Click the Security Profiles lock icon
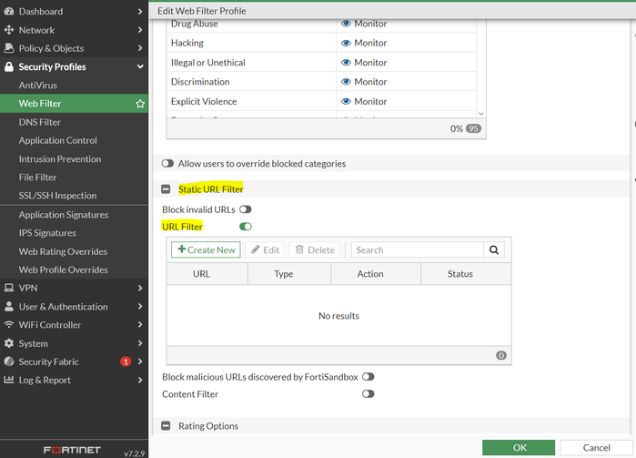The width and height of the screenshot is (636, 458). coord(9,66)
